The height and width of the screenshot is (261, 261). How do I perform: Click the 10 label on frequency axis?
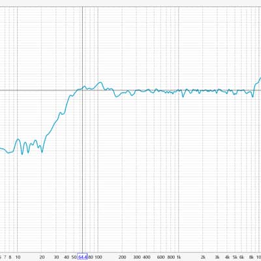18,257
